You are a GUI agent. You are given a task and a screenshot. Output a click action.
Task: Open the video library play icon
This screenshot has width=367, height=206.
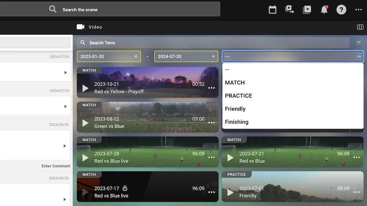pyautogui.click(x=307, y=10)
